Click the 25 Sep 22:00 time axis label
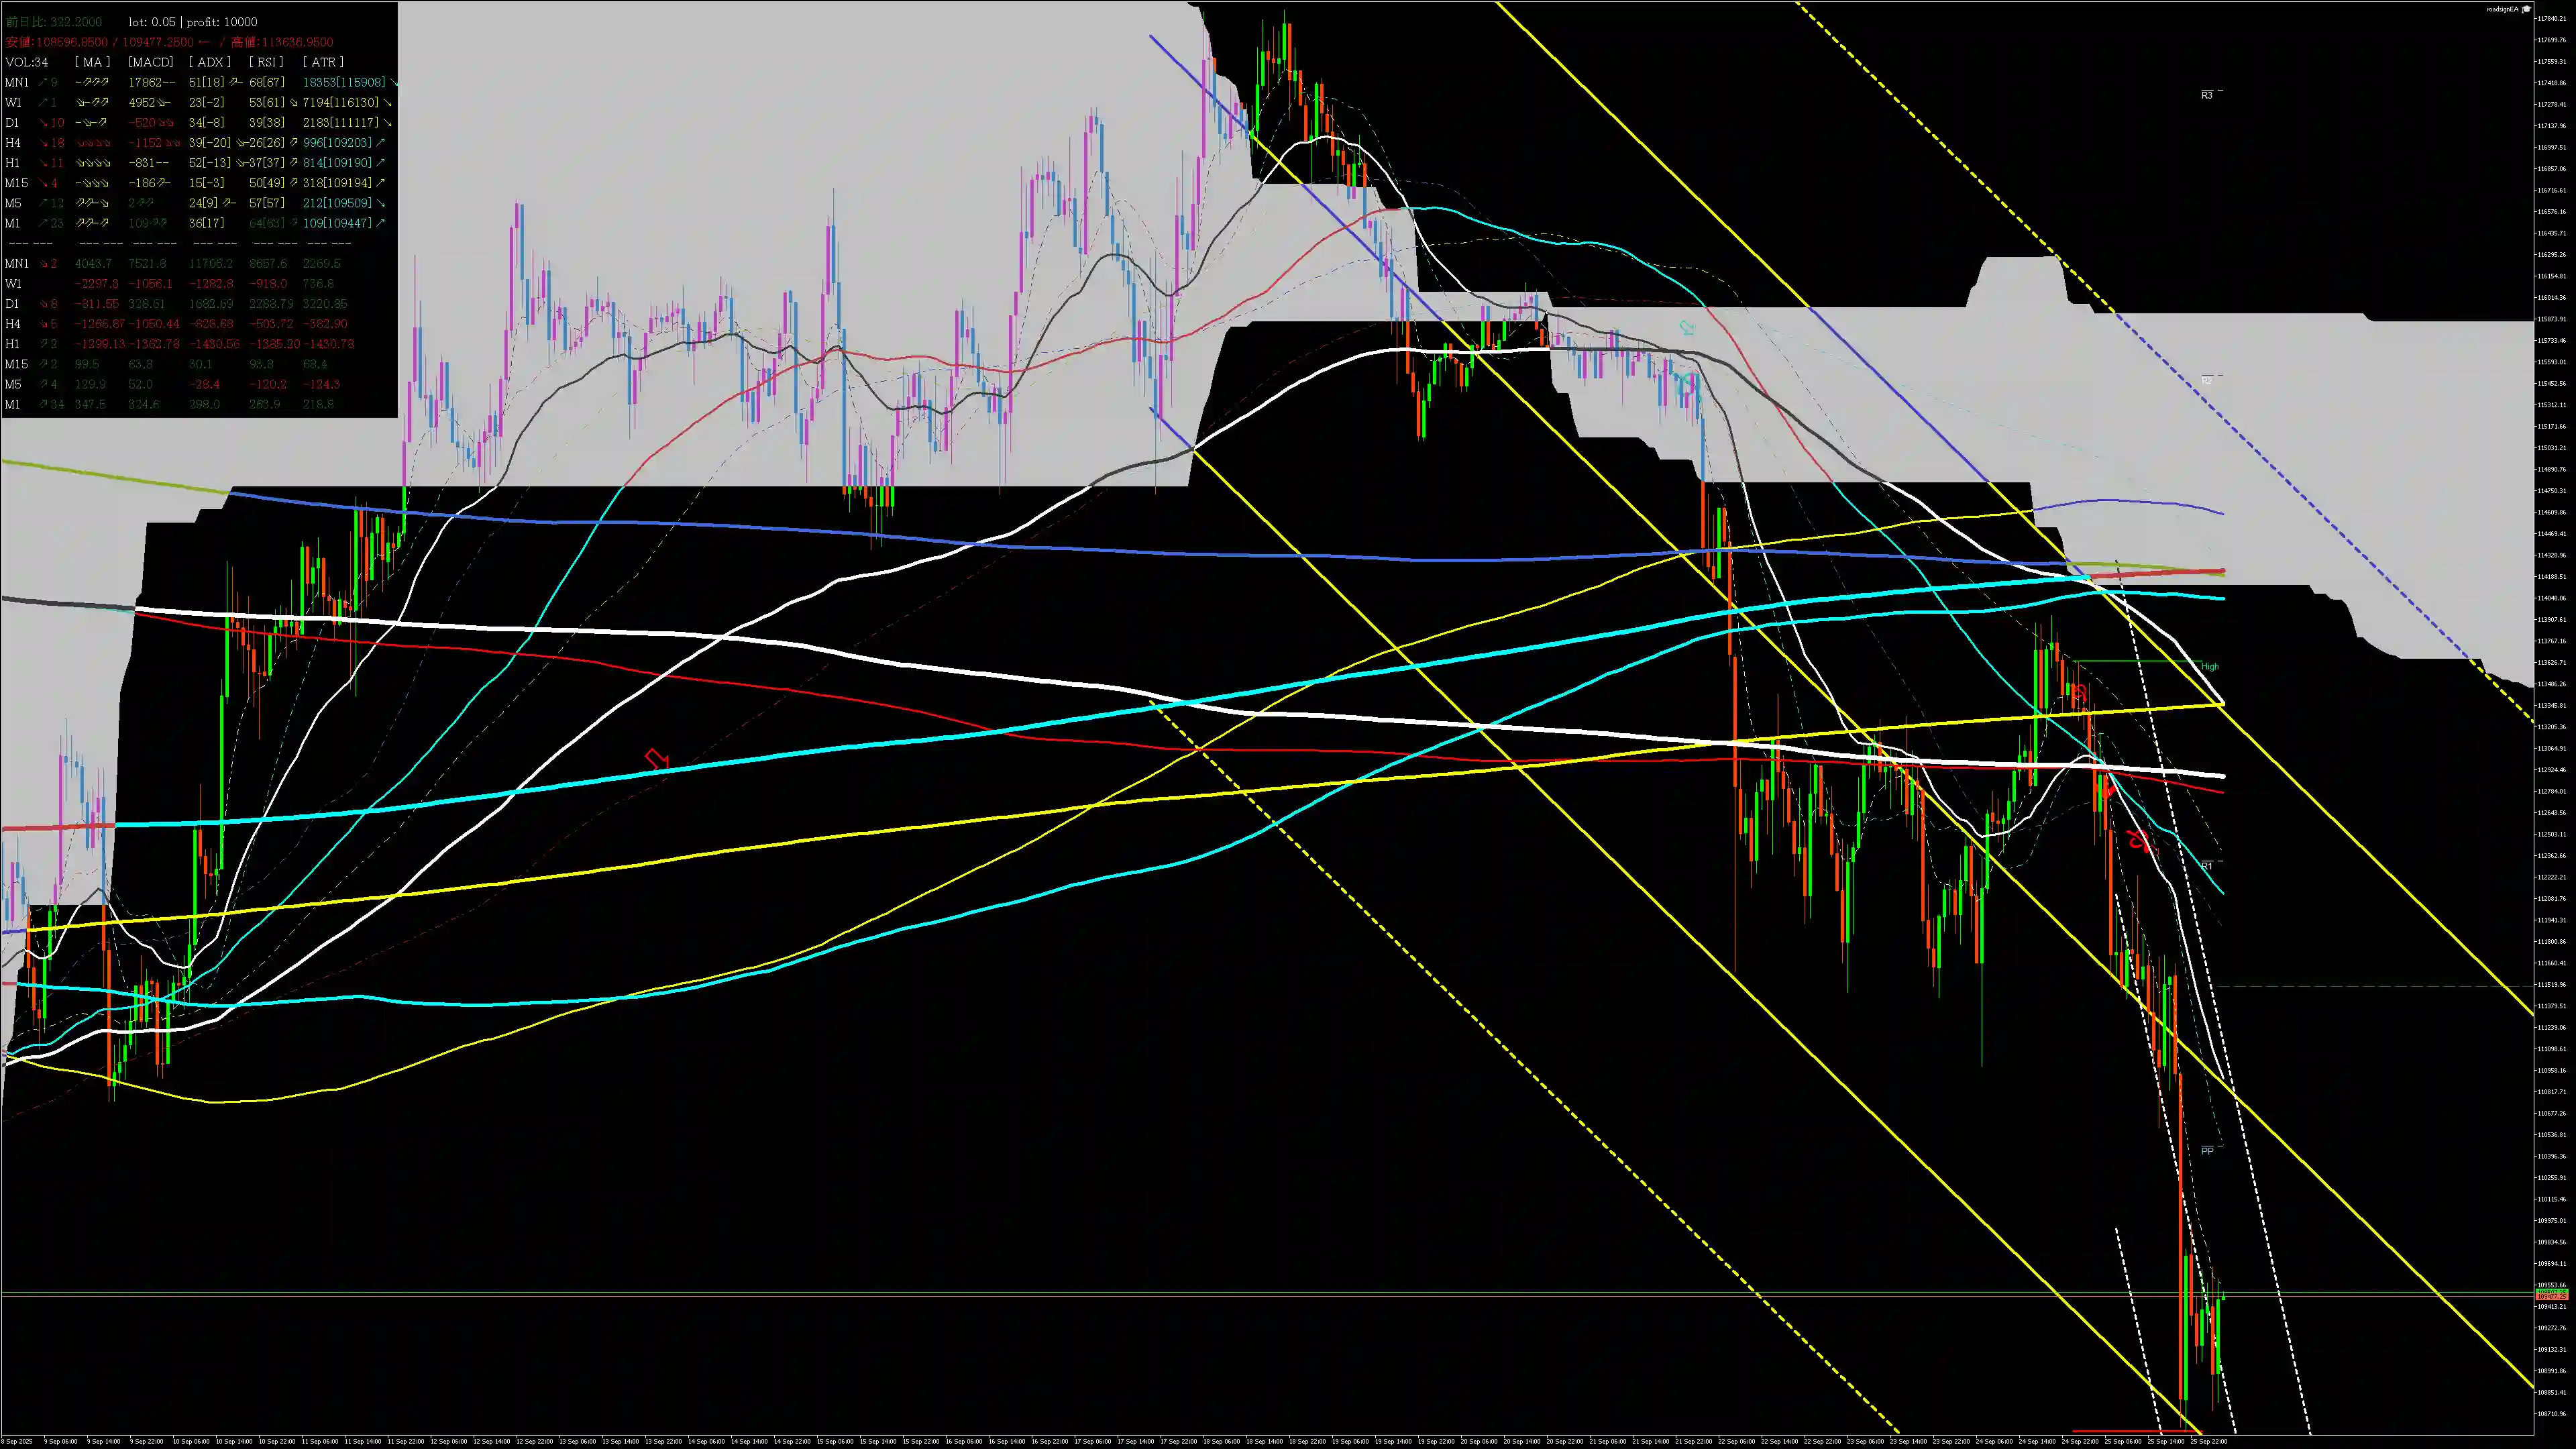 tap(2208, 1442)
